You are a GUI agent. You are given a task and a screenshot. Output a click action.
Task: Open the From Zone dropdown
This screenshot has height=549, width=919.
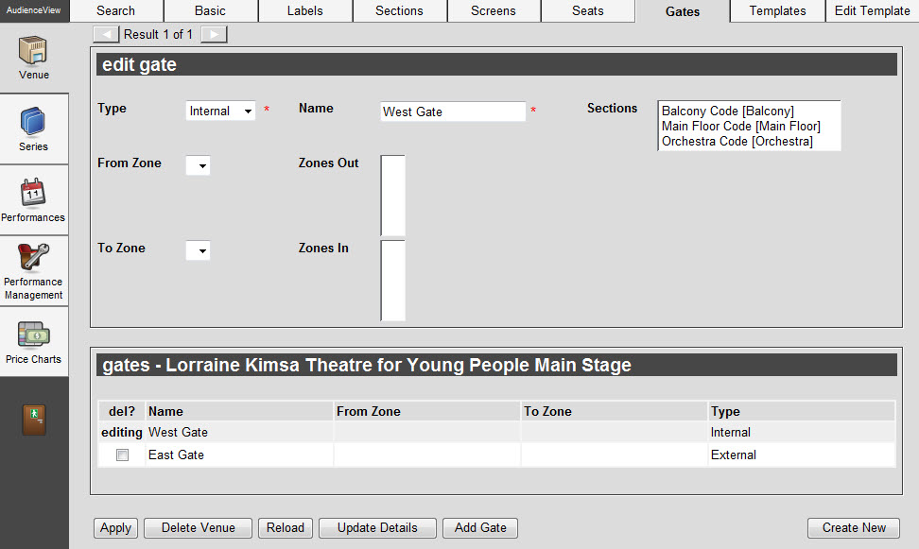pyautogui.click(x=199, y=165)
